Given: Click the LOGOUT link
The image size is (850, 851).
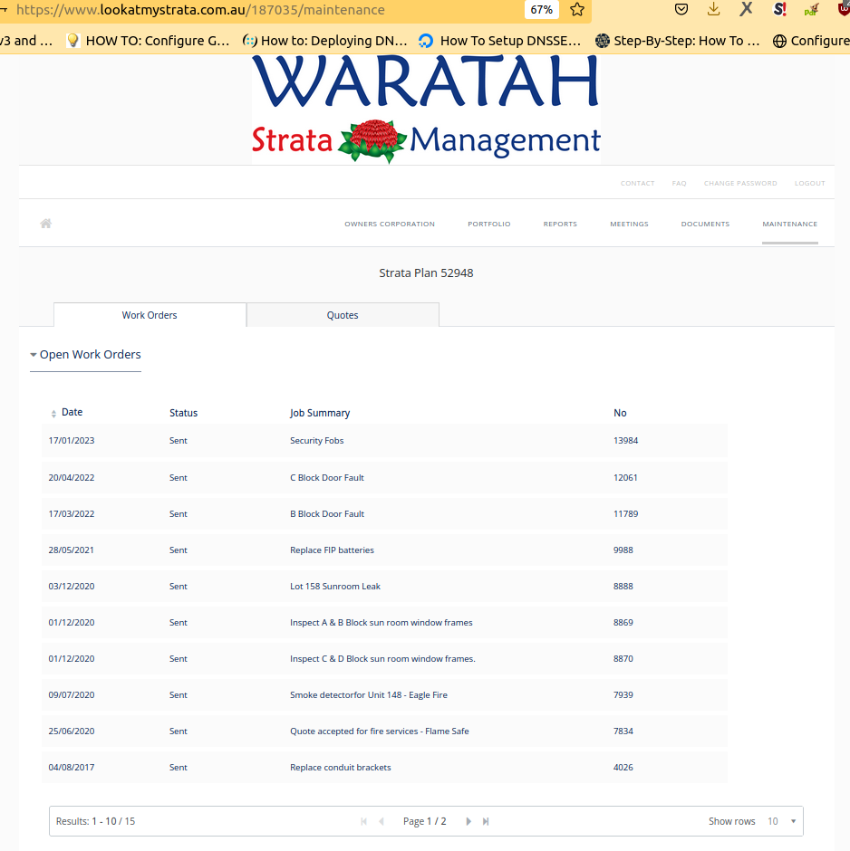Looking at the screenshot, I should pos(810,184).
